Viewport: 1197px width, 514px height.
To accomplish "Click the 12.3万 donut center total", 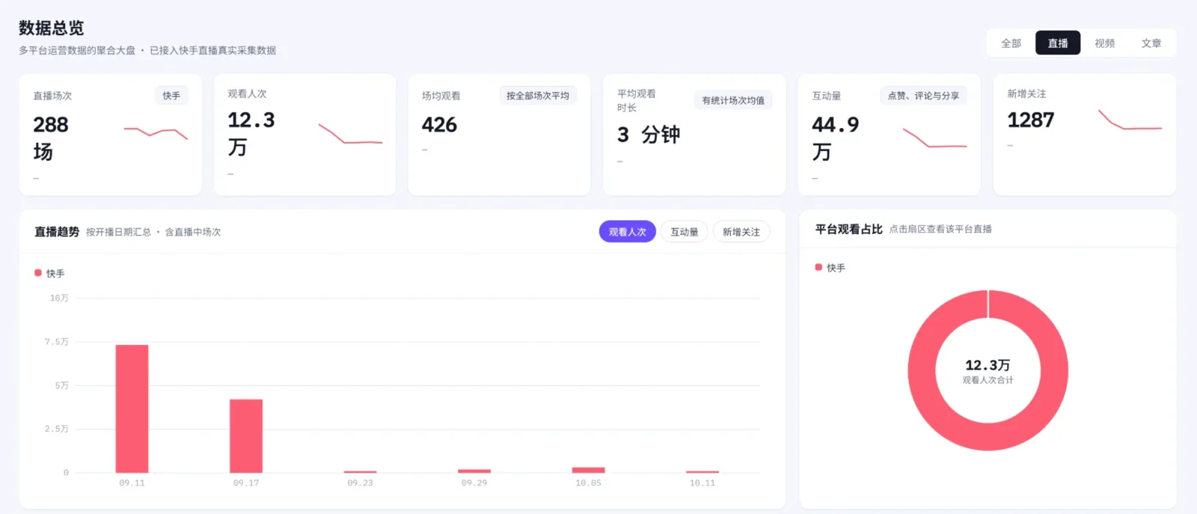I will [x=988, y=365].
